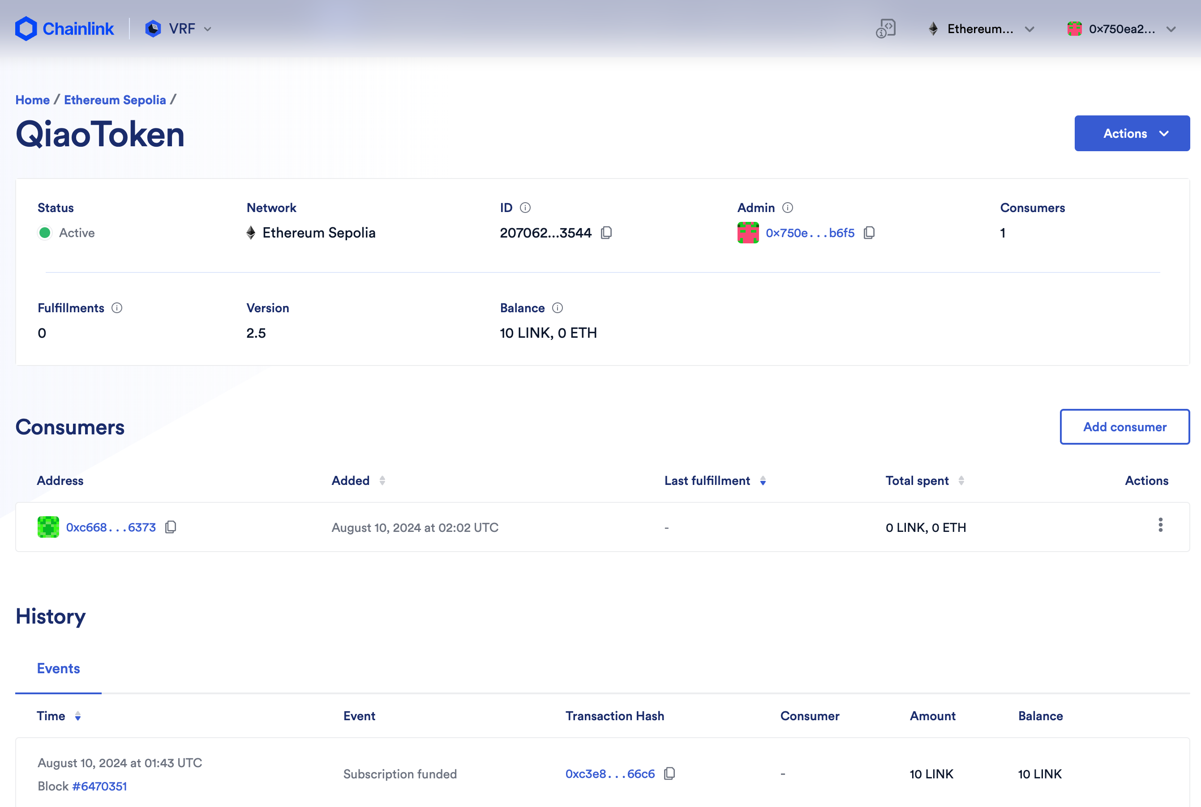Click the green Active status indicator
The image size is (1201, 807).
tap(45, 233)
